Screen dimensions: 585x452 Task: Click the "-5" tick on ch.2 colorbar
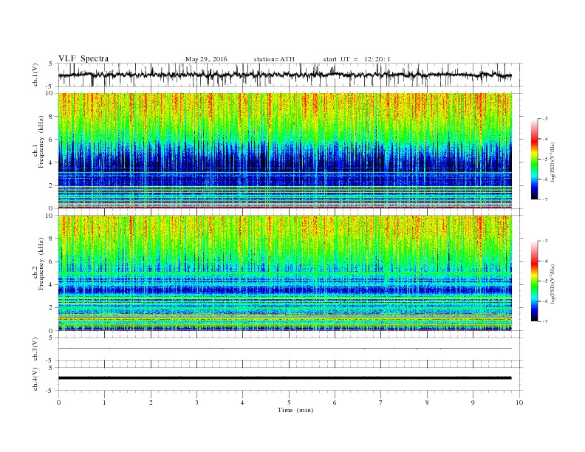click(544, 281)
